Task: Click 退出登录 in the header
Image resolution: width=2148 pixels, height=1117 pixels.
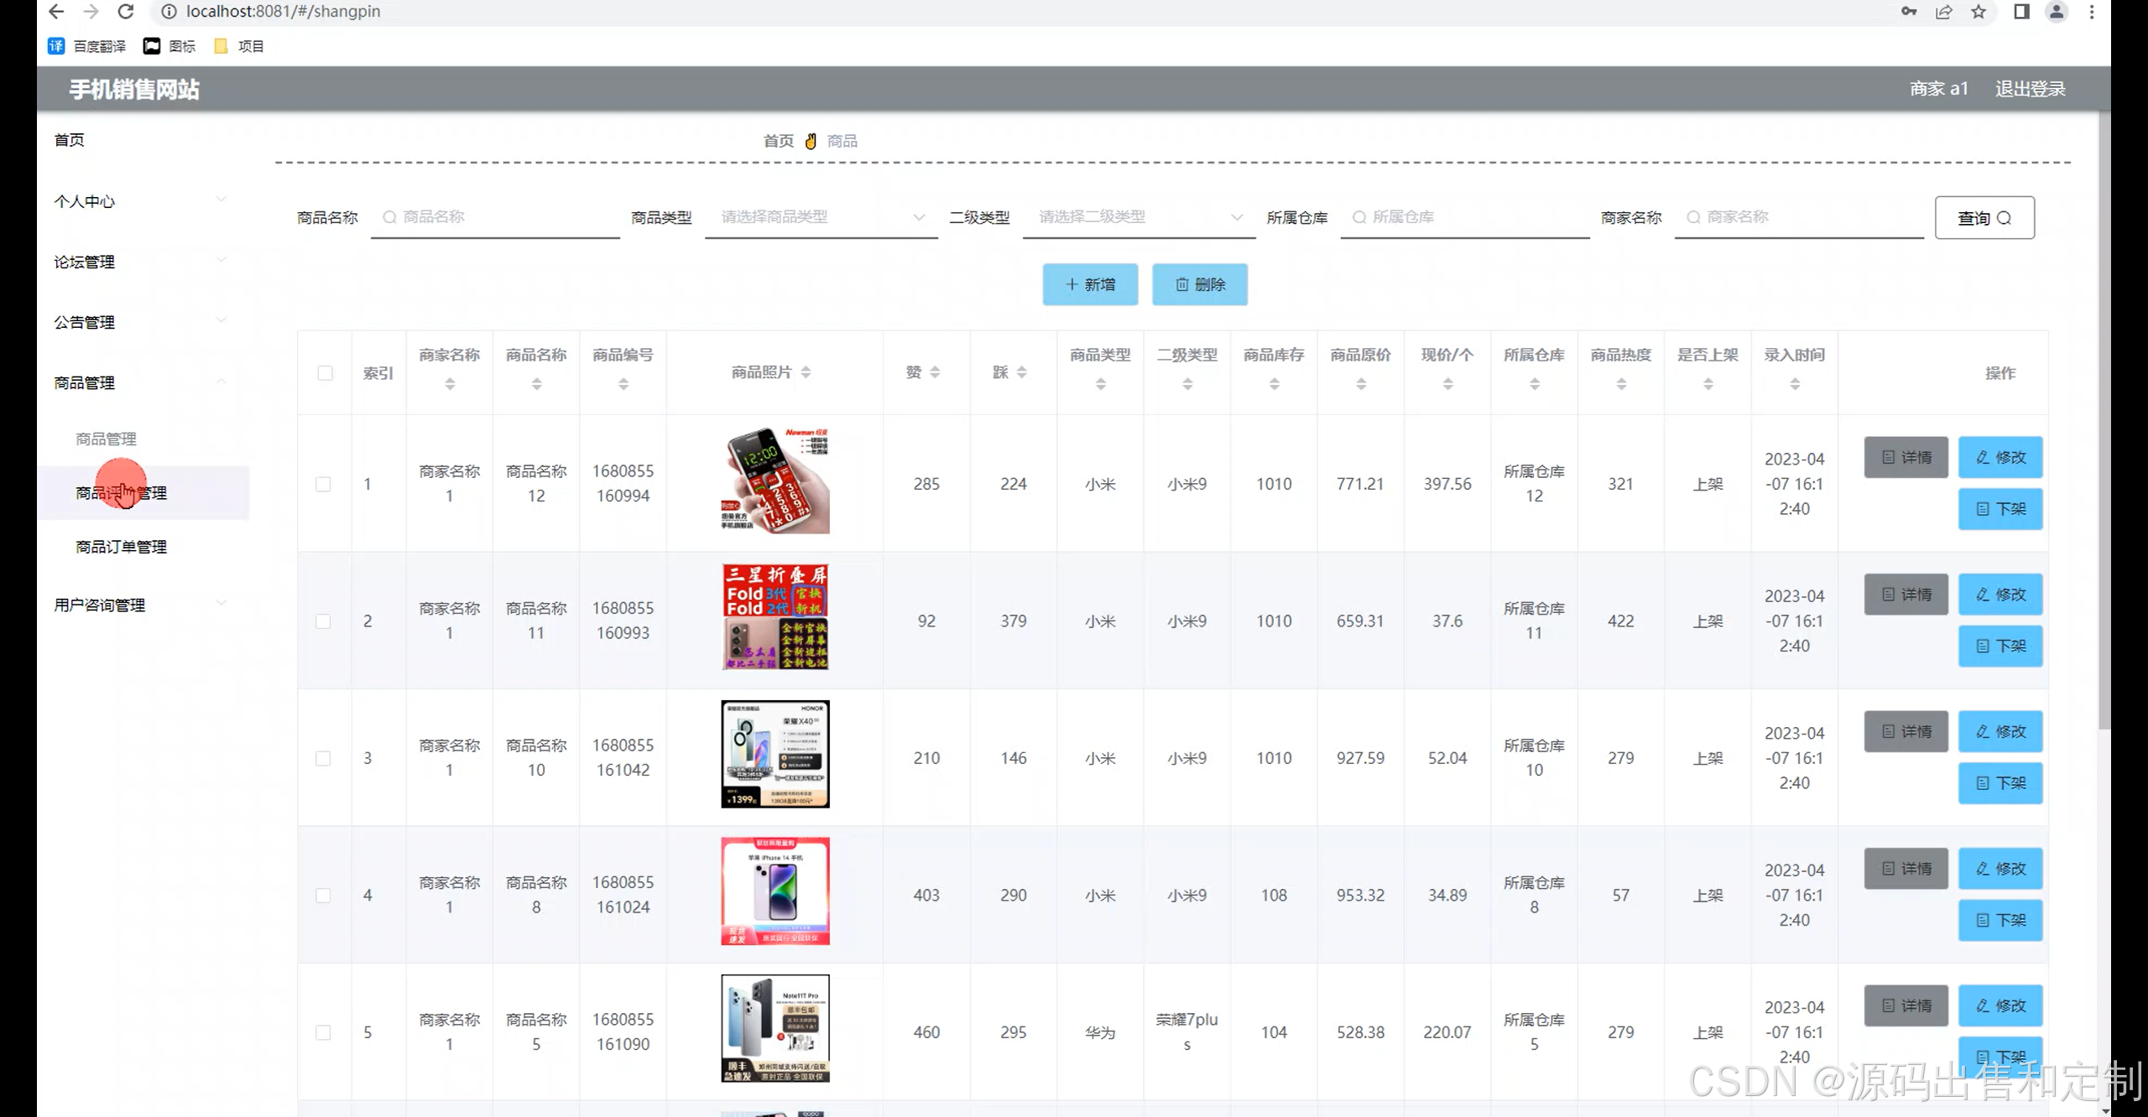Action: point(2030,89)
